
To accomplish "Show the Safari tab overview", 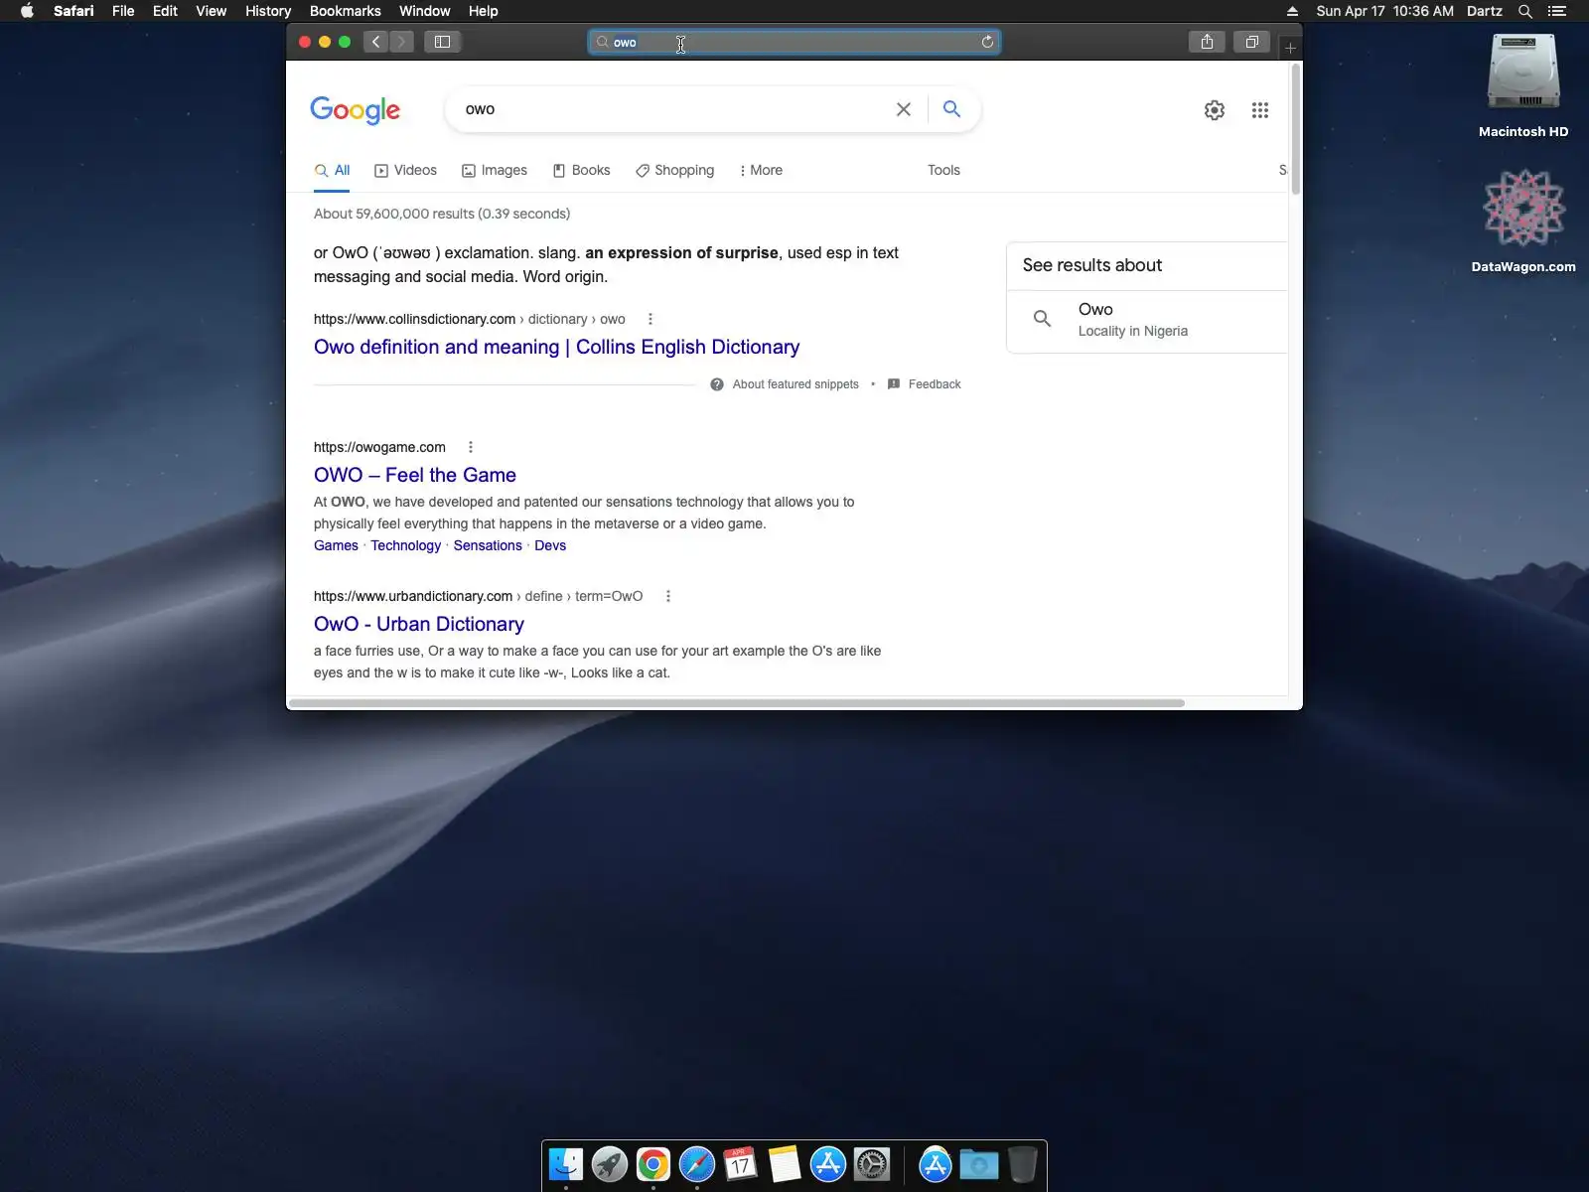I will point(1251,42).
